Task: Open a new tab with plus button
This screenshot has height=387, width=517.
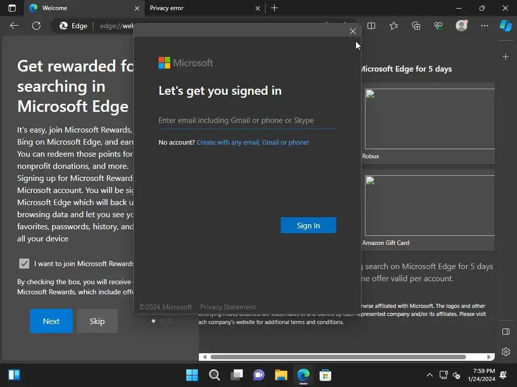Action: (274, 8)
